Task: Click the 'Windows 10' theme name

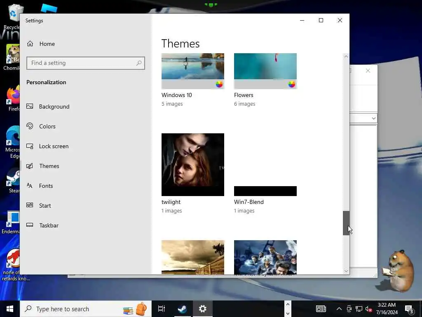Action: click(176, 95)
